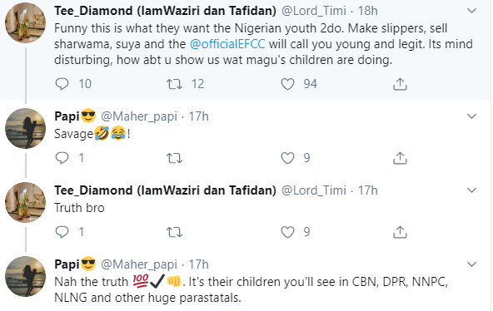The width and height of the screenshot is (493, 311).
Task: Reply to the 'Truth bro' tweet
Action: pos(62,232)
